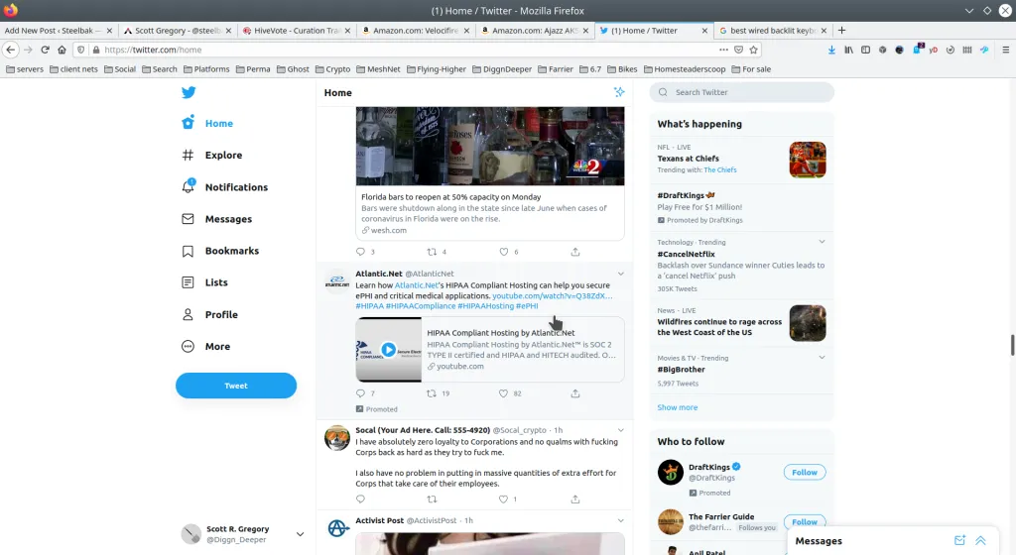Follow the DraftKings account
Viewport: 1016px width, 555px height.
click(x=804, y=472)
